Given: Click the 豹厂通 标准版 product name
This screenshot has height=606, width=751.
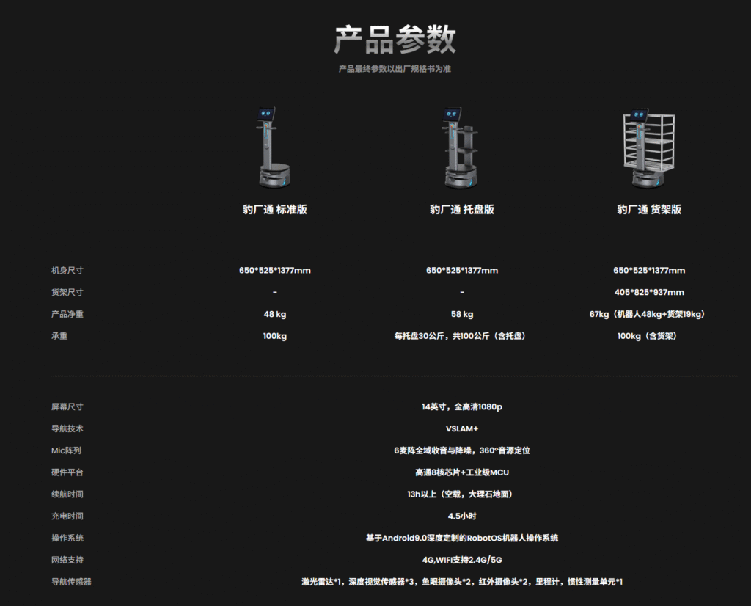Looking at the screenshot, I should coord(274,210).
